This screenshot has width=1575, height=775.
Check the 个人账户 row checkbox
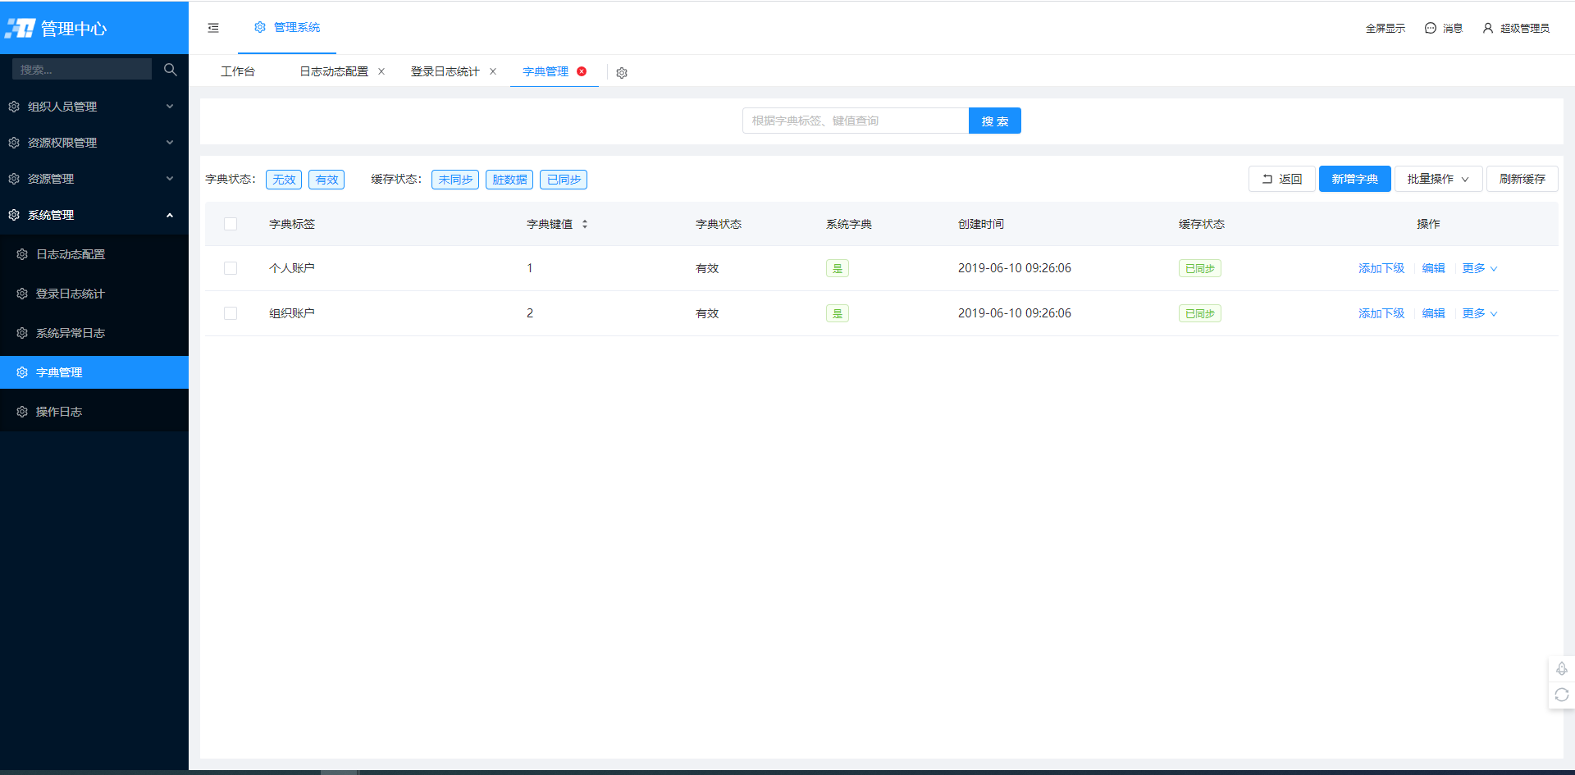231,268
